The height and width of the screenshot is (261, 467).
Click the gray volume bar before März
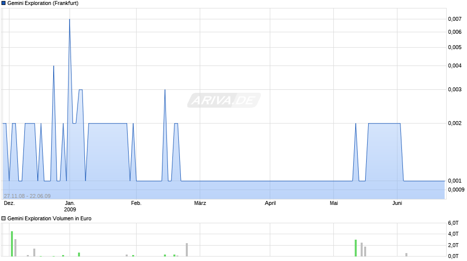[x=187, y=250]
